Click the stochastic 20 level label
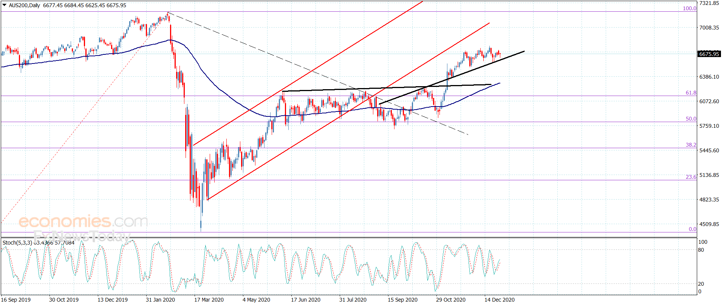The image size is (724, 305). 701,284
